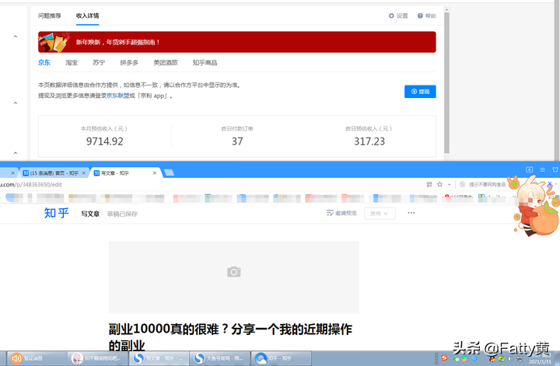Image resolution: width=560 pixels, height=366 pixels.
Task: Click the 邀请预览 button
Action: coord(341,214)
